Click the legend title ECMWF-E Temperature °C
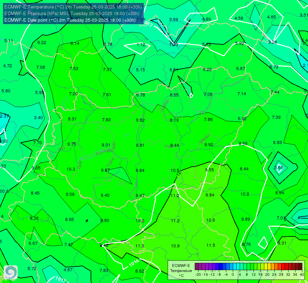Viewport: 308px width, 283px height. (x=181, y=271)
